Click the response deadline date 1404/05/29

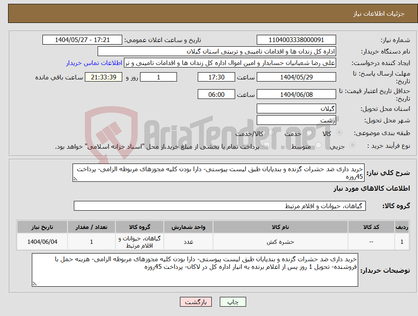click(x=296, y=77)
